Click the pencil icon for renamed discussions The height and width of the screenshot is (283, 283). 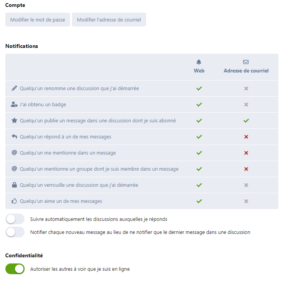(15, 88)
